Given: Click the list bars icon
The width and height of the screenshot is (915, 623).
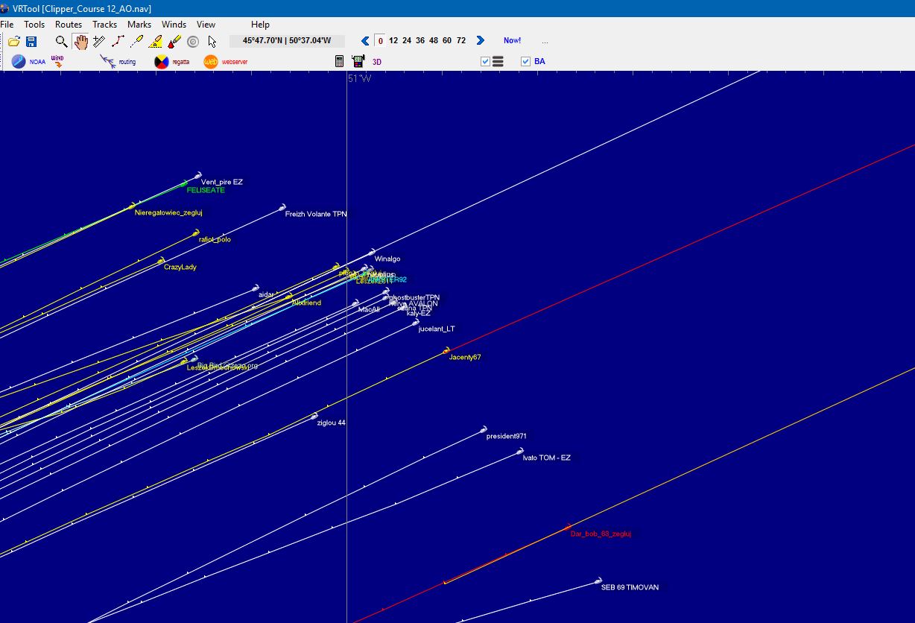Looking at the screenshot, I should [x=498, y=62].
